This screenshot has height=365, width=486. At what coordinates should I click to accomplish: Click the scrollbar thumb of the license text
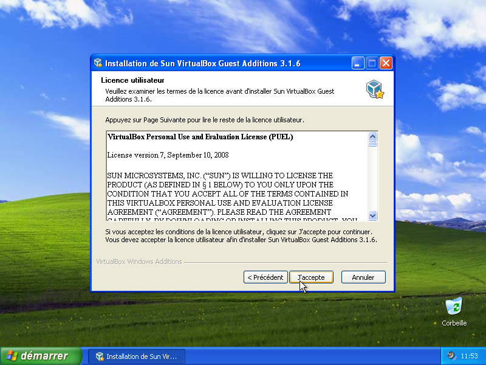click(373, 145)
